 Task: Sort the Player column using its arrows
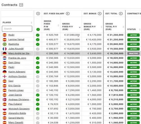pos(31,23)
